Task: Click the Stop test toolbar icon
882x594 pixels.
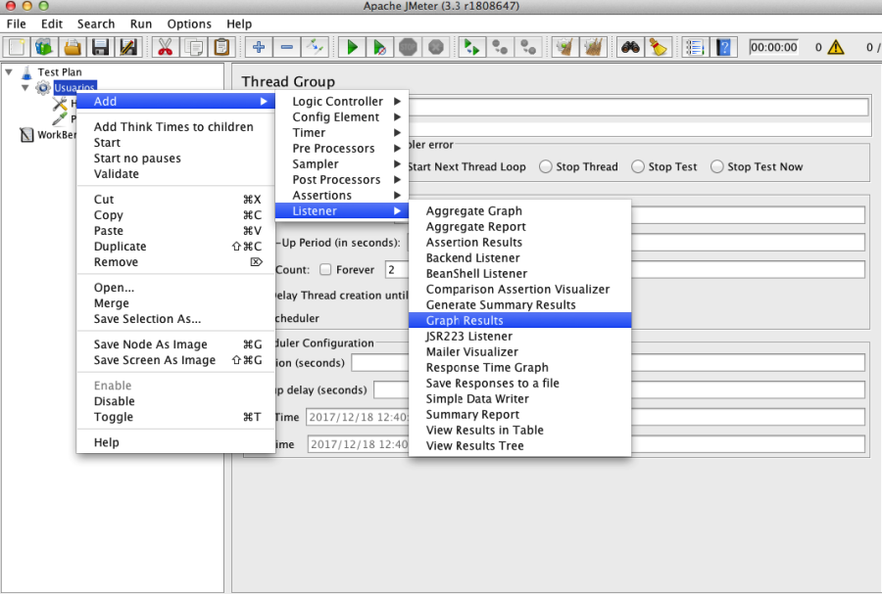Action: 408,47
